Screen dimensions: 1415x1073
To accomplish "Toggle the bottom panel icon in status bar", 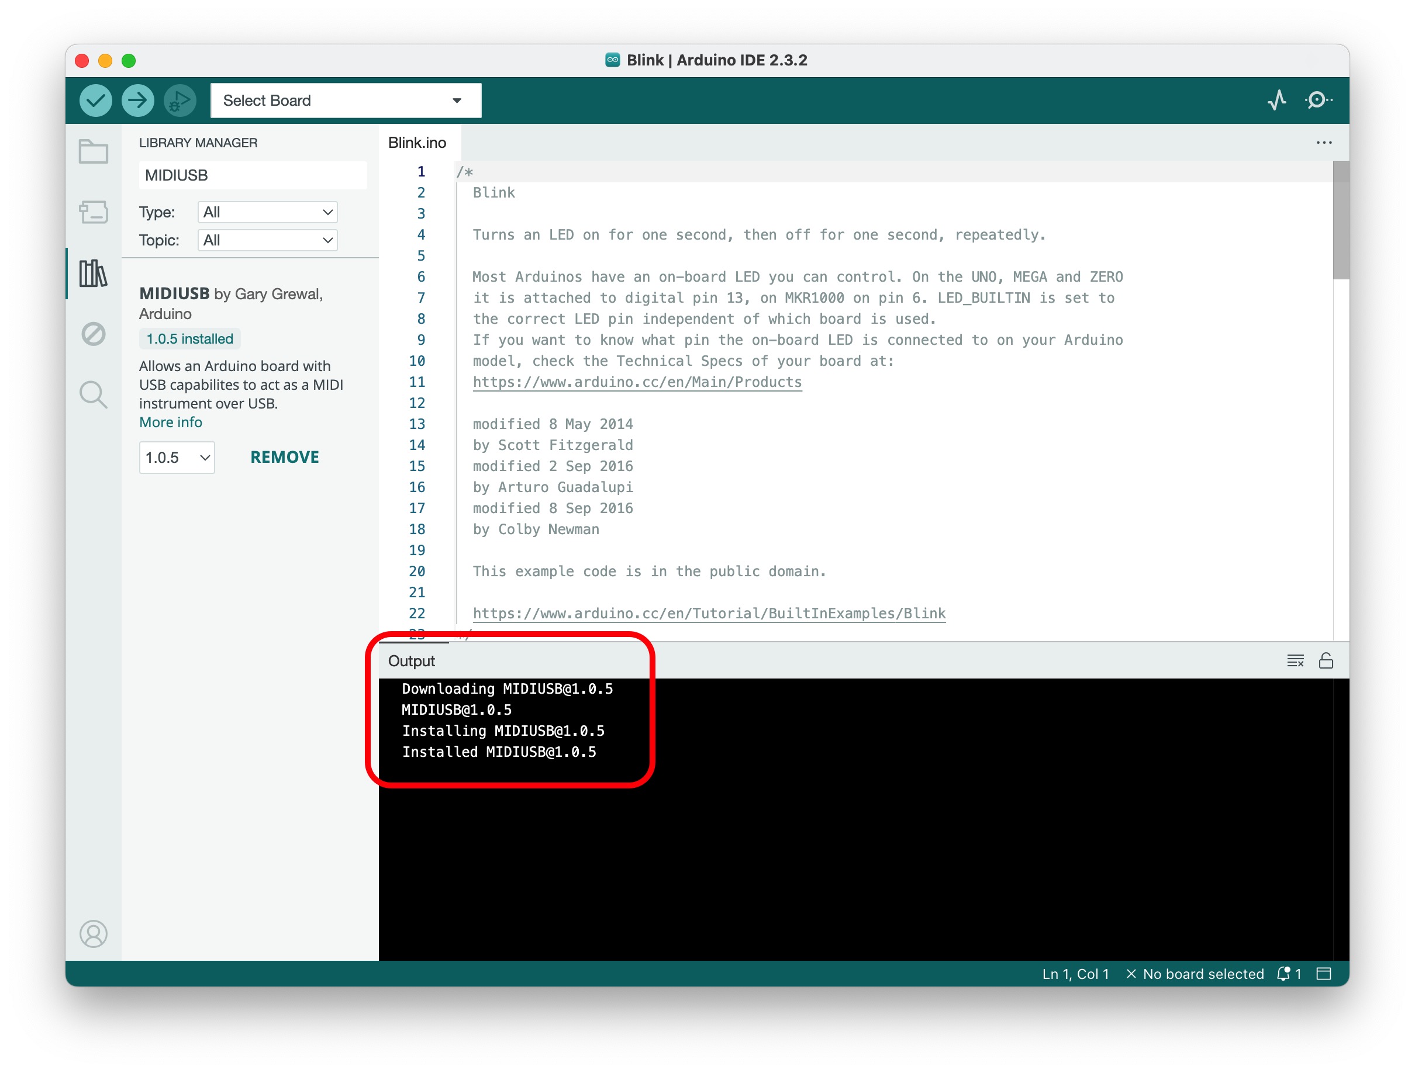I will click(x=1324, y=974).
